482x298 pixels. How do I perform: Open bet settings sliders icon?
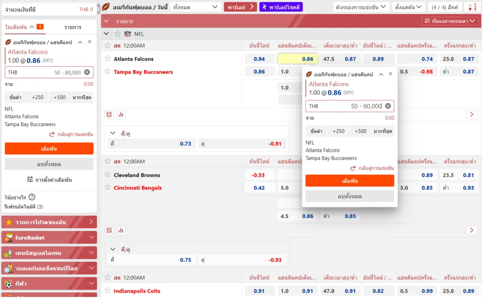click(30, 180)
